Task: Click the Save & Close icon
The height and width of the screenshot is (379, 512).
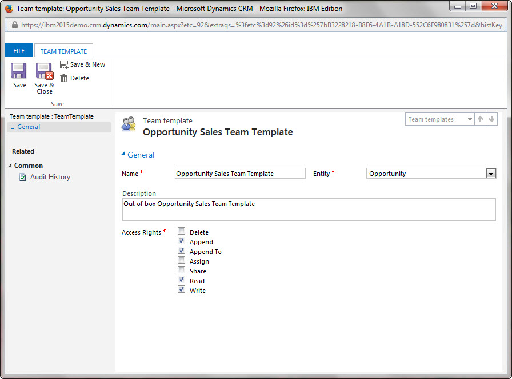Action: pos(44,71)
